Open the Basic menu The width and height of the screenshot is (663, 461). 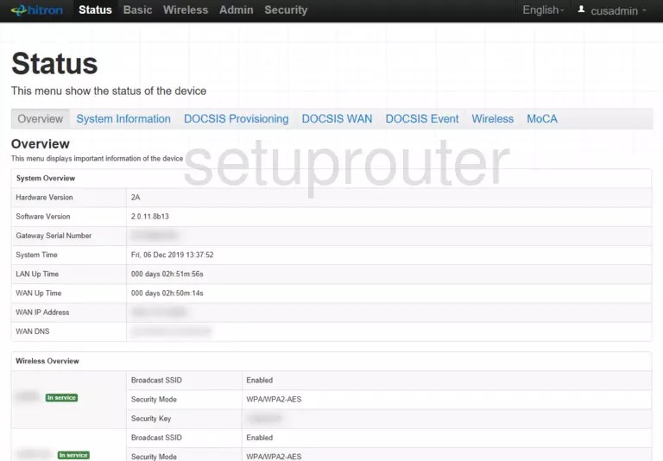point(137,10)
